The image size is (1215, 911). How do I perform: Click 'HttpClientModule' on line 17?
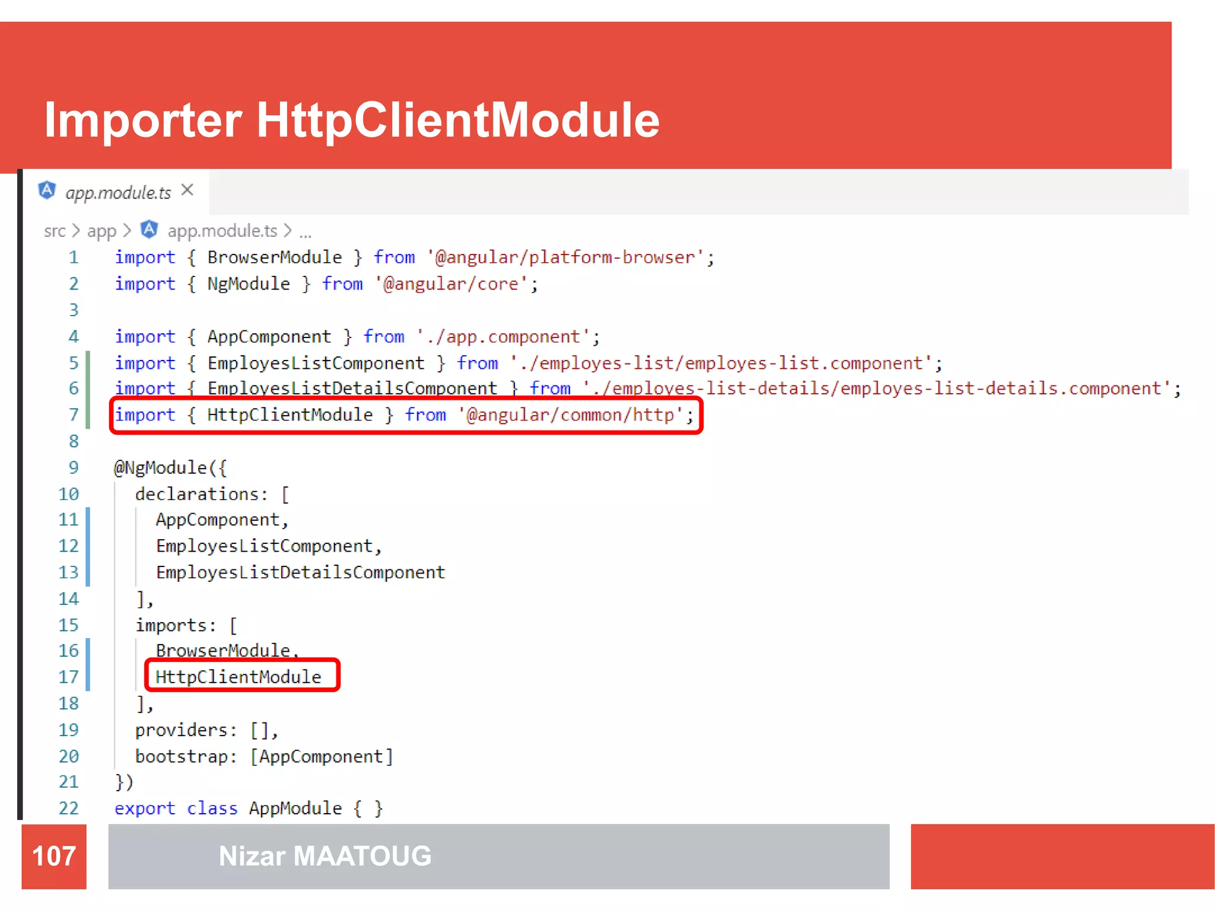(x=238, y=677)
